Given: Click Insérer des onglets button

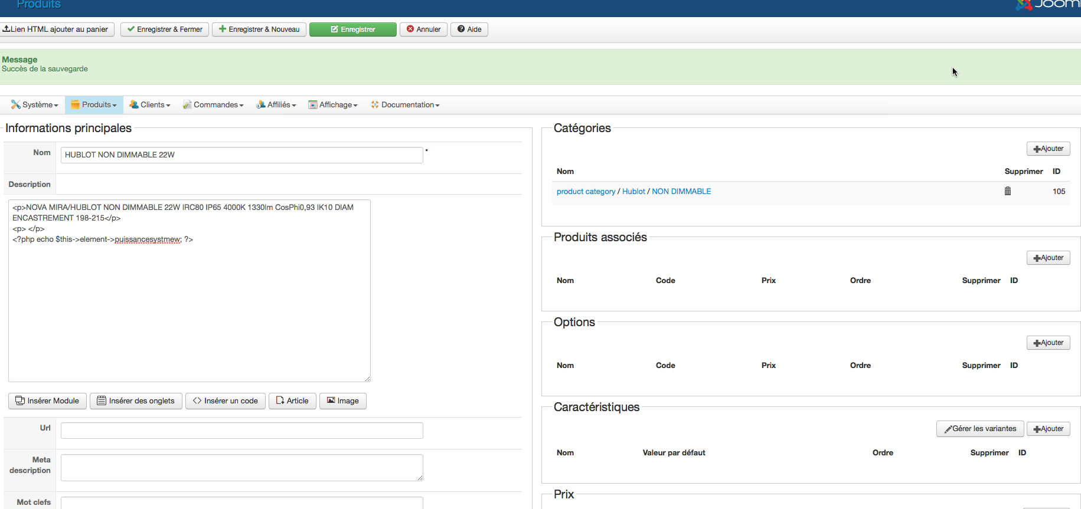Looking at the screenshot, I should (136, 401).
